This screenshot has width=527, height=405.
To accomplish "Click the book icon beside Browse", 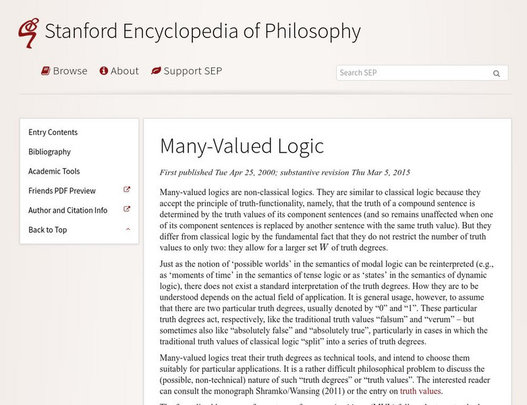I will 46,71.
